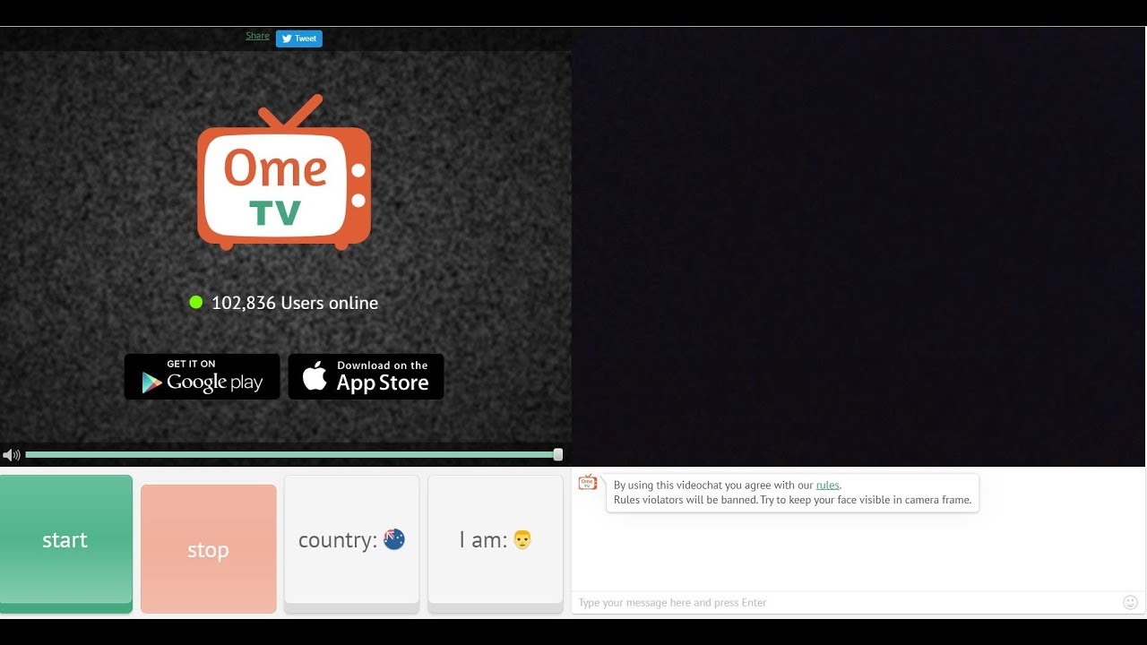The height and width of the screenshot is (645, 1147).
Task: Click the Share link
Action: coord(257,36)
